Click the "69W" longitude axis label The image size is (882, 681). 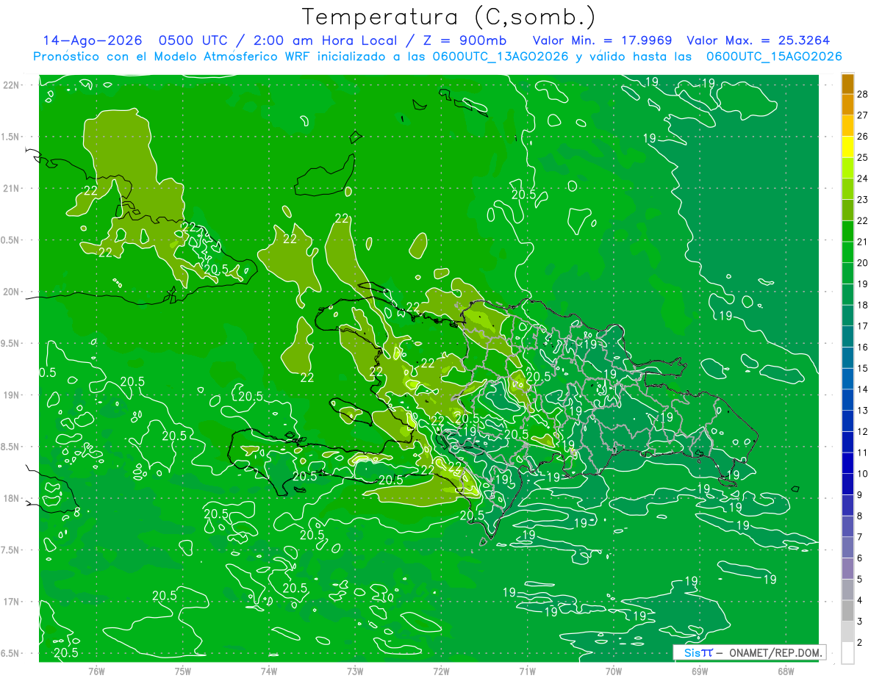[699, 671]
